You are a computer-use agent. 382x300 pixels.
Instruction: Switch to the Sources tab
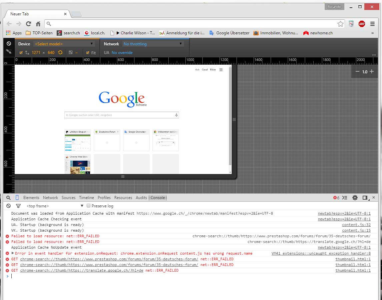68,198
